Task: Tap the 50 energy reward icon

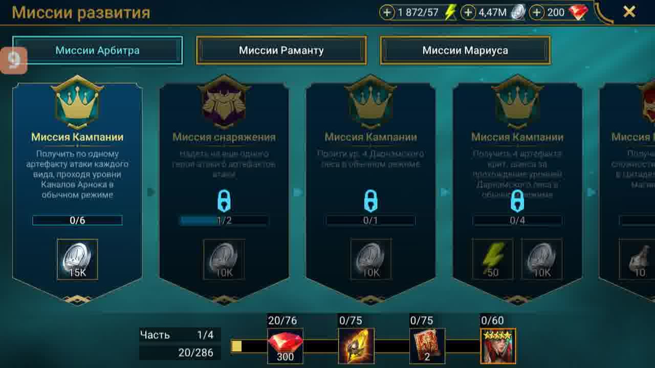Action: (x=493, y=259)
